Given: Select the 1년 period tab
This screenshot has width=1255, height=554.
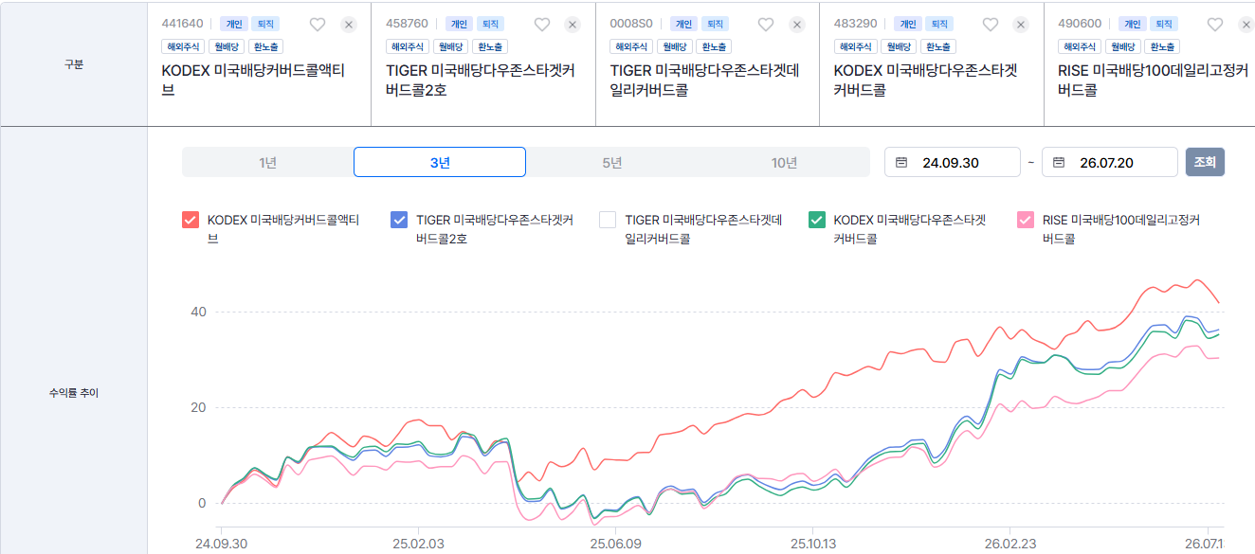Looking at the screenshot, I should point(268,163).
